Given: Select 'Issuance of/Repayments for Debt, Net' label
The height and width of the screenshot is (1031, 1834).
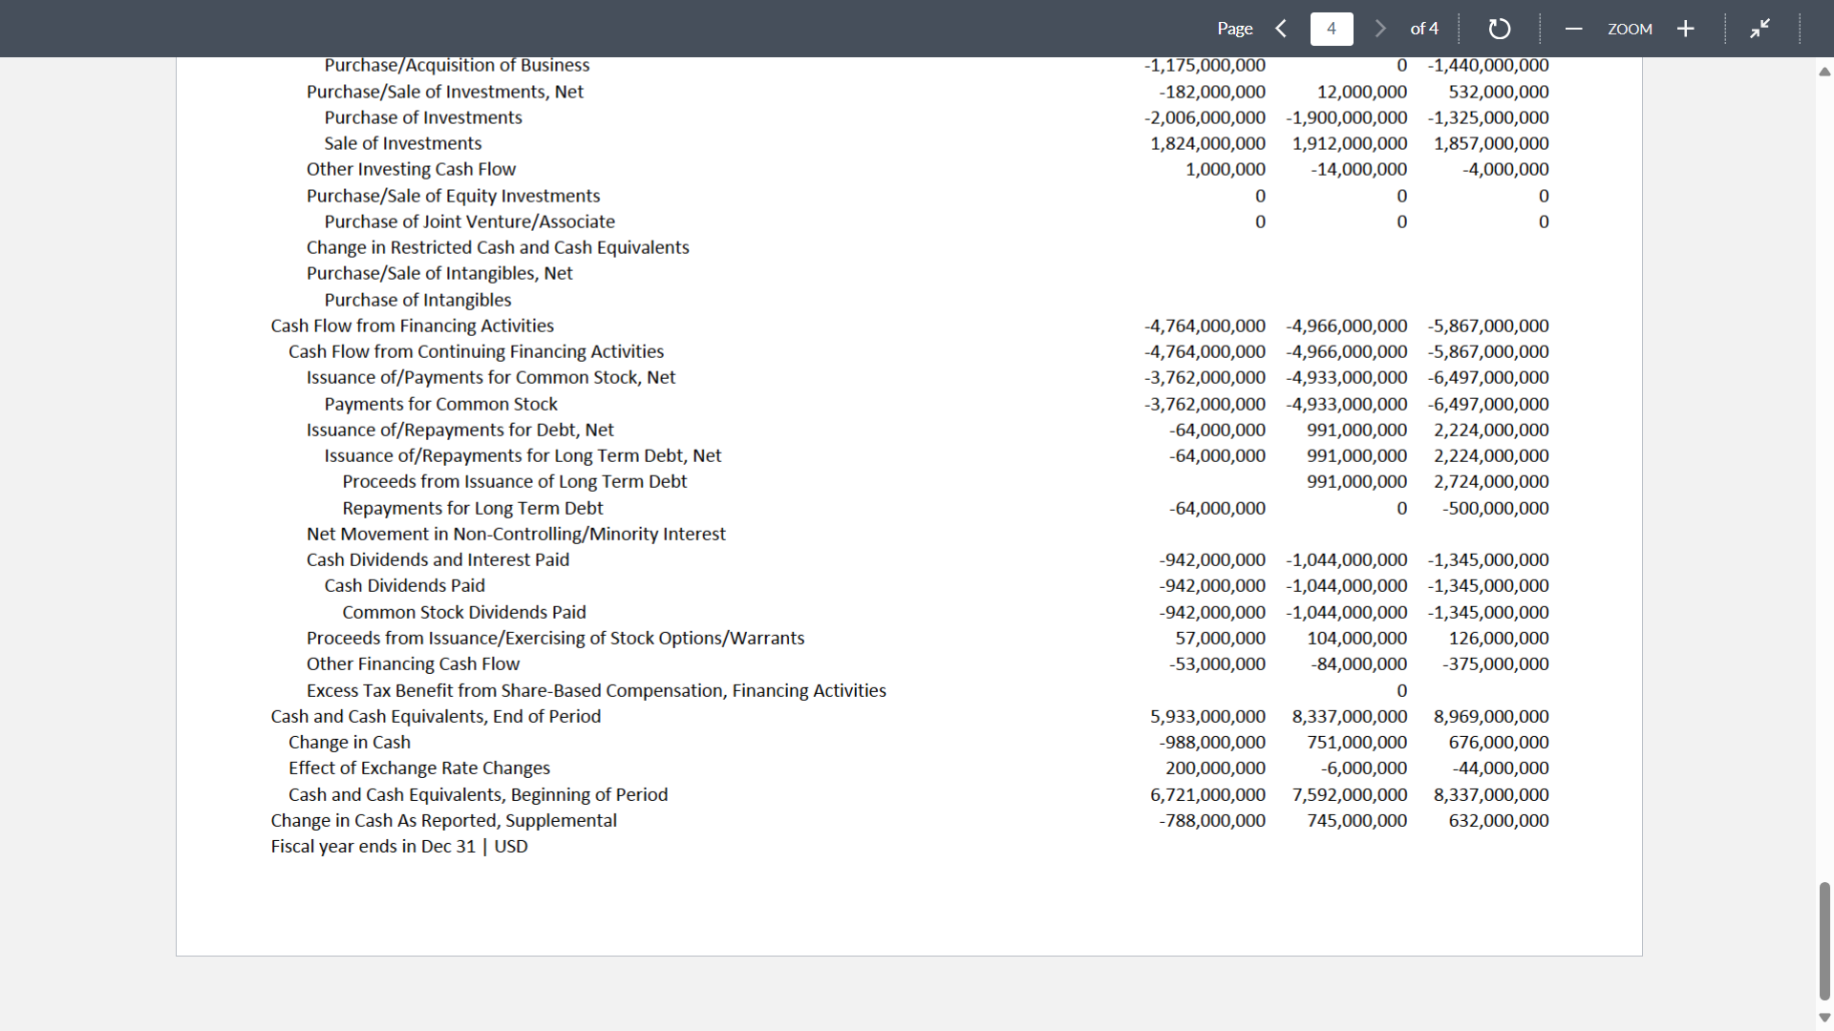Looking at the screenshot, I should click(459, 430).
